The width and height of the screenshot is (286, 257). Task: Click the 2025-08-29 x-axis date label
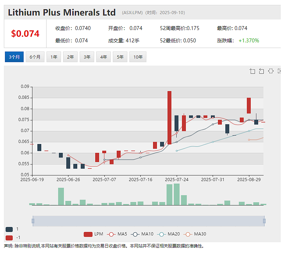tap(249, 180)
